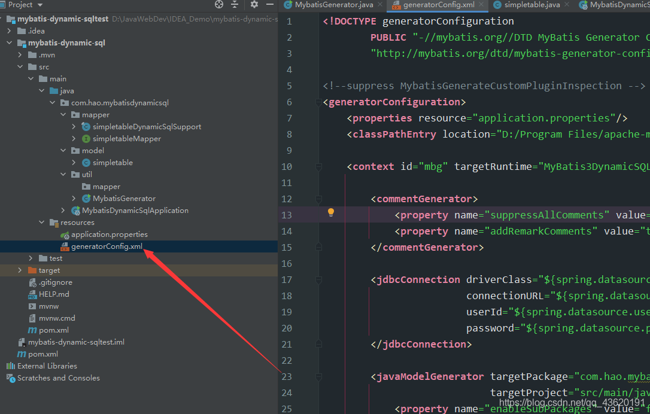Click the External Libraries icon
The image size is (650, 414).
click(x=11, y=366)
